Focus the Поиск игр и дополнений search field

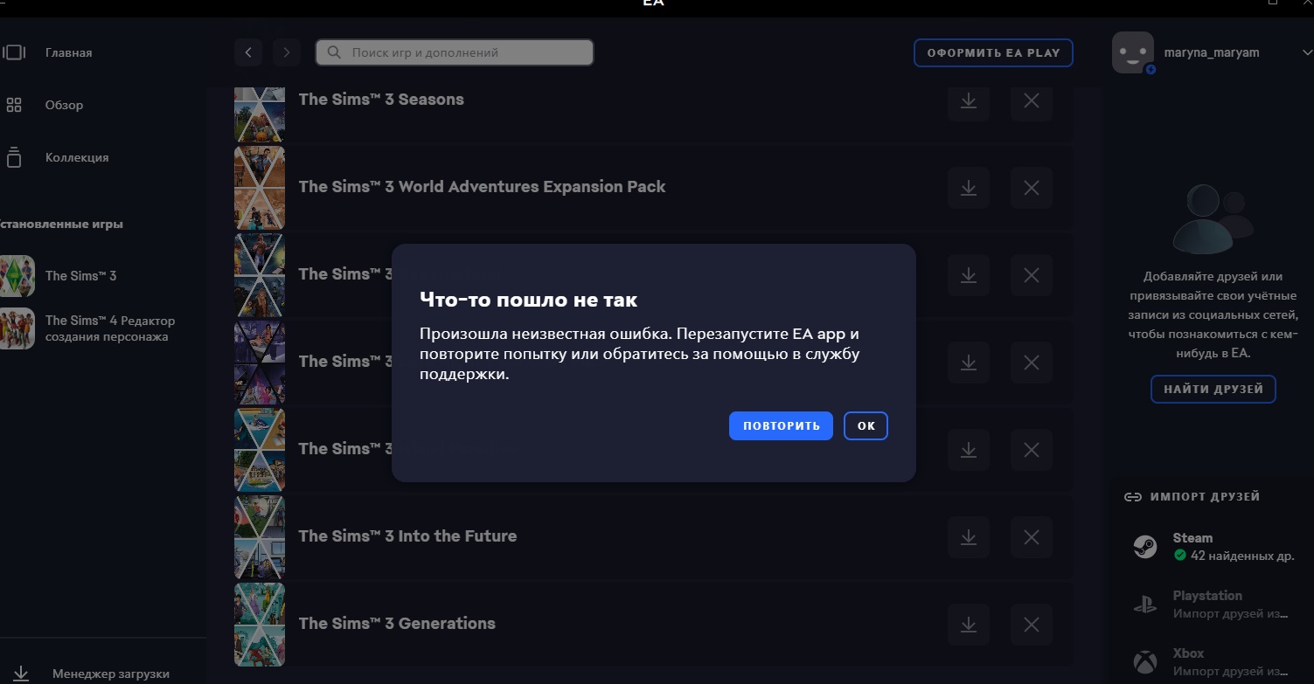pyautogui.click(x=455, y=52)
